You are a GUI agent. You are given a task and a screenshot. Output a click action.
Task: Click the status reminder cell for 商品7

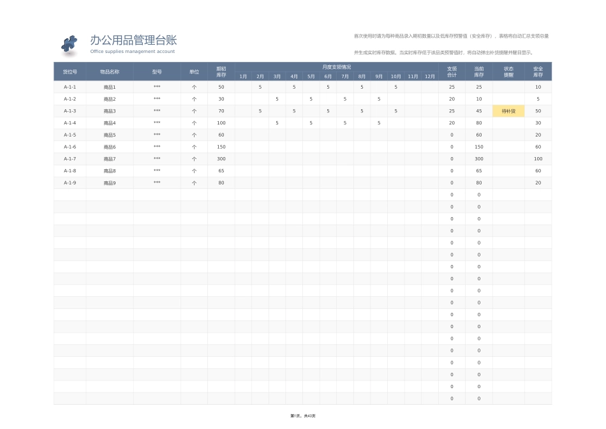click(x=508, y=158)
